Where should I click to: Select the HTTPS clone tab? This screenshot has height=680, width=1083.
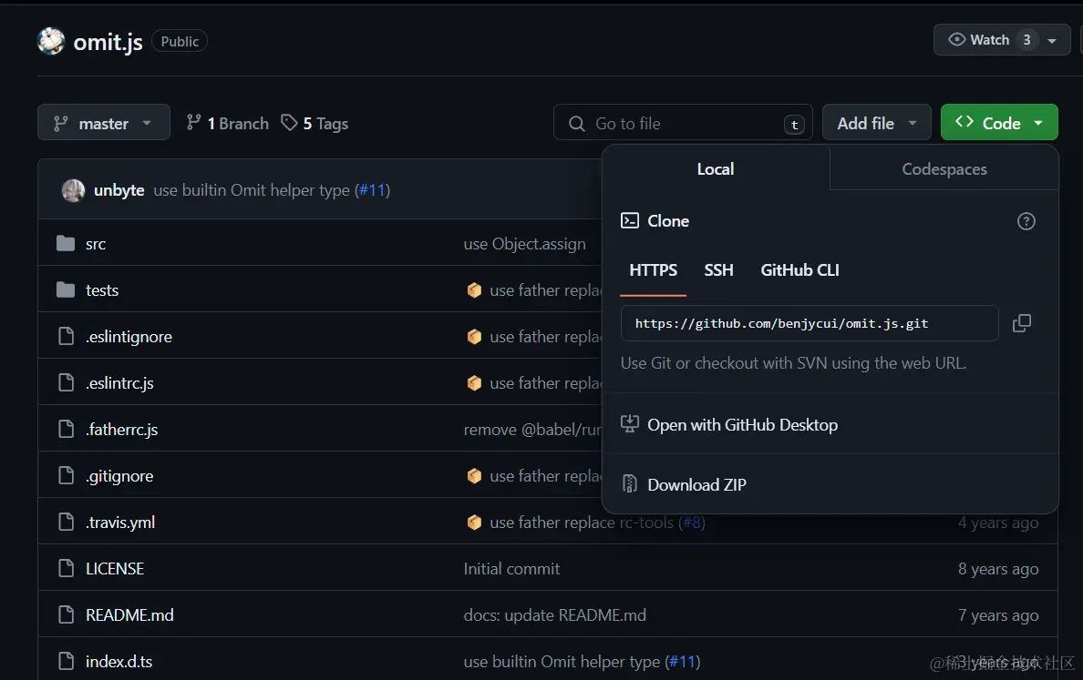[654, 270]
